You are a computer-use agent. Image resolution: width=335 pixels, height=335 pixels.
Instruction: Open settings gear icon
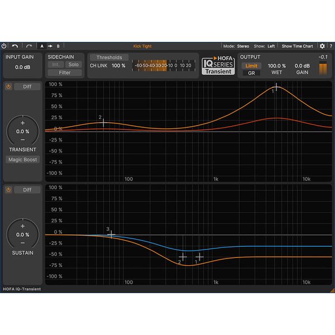click(322, 46)
